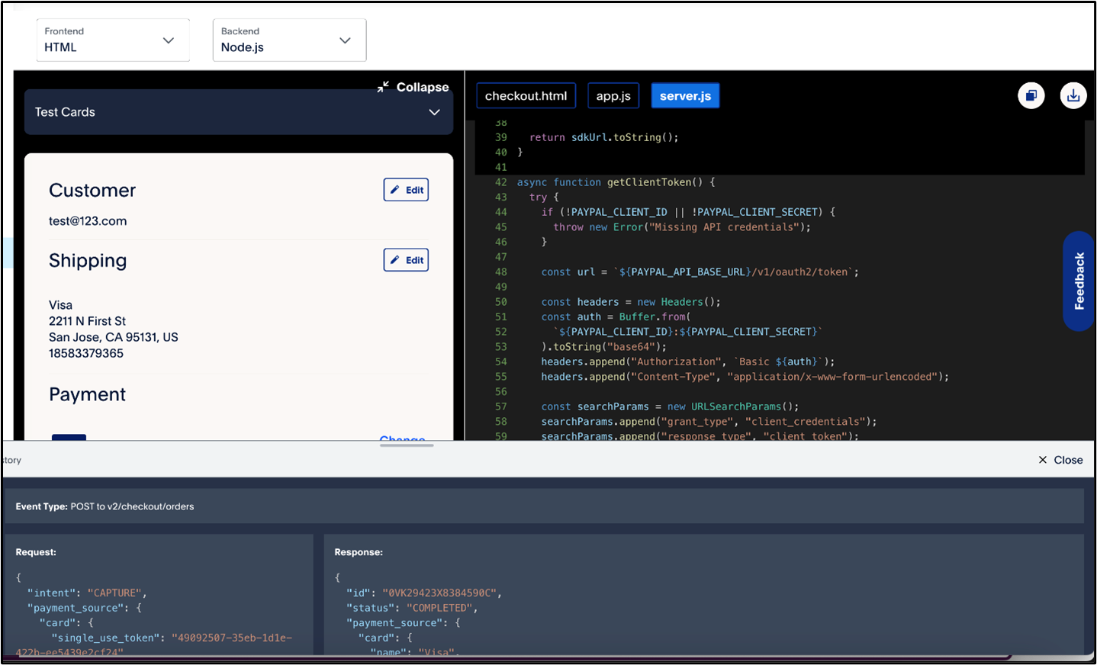This screenshot has width=1097, height=665.
Task: Open the Backend Node.js dropdown
Action: pos(289,40)
